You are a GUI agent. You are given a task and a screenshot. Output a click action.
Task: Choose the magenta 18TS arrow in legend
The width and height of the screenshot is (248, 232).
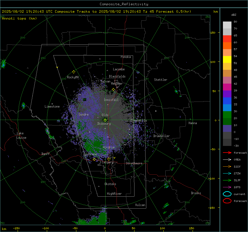[x=227, y=187]
